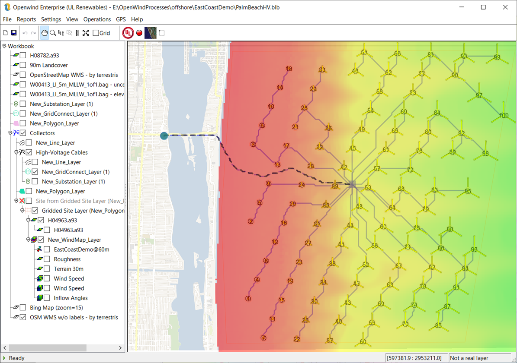
Task: Click the right scroll arrow of tree panel
Action: coord(120,347)
